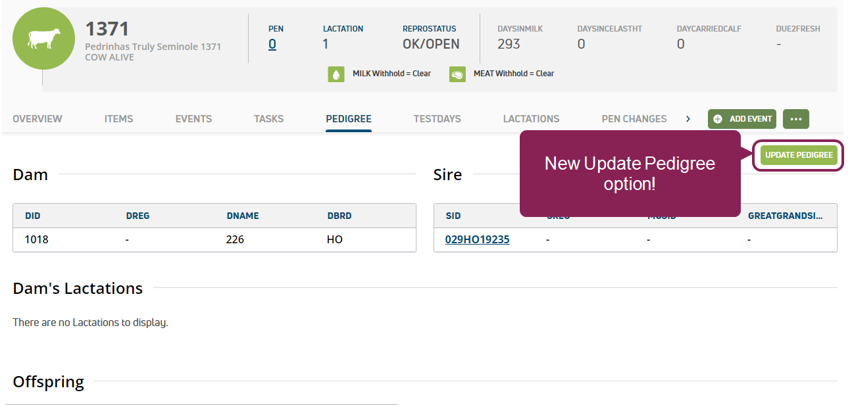The image size is (852, 405).
Task: Open the sire 029HO19235 link
Action: (477, 240)
